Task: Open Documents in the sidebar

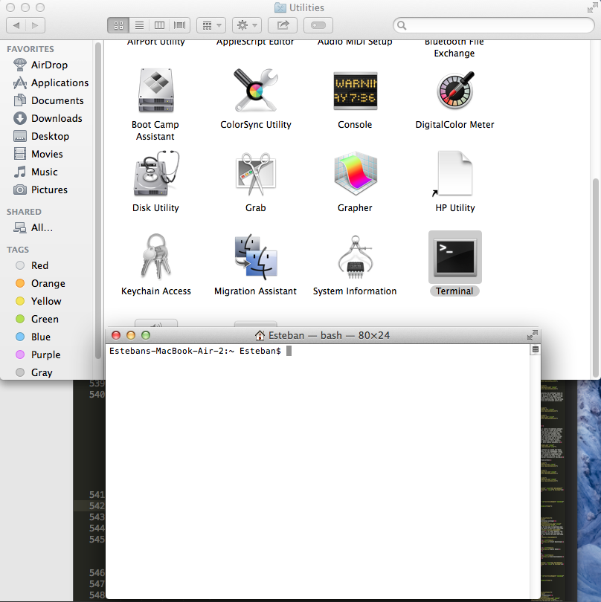Action: pos(48,100)
